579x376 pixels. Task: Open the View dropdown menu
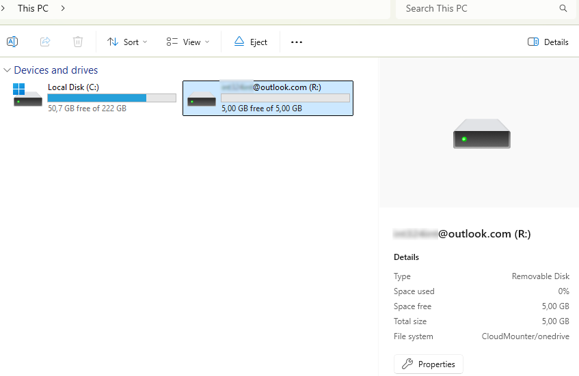tap(187, 42)
